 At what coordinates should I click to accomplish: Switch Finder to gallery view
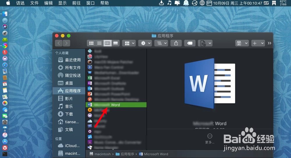click(x=116, y=43)
